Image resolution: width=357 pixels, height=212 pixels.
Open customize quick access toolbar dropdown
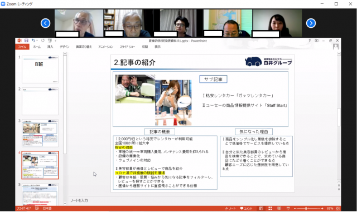click(55, 41)
